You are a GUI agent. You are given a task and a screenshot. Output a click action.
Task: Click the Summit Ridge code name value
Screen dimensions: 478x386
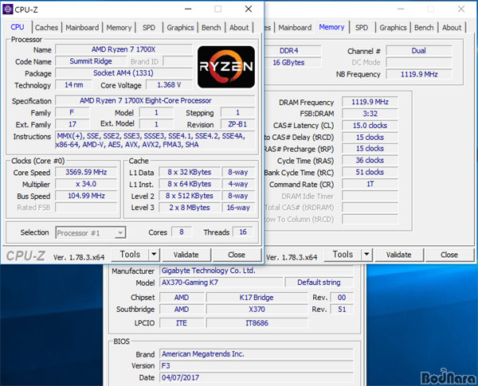point(91,61)
